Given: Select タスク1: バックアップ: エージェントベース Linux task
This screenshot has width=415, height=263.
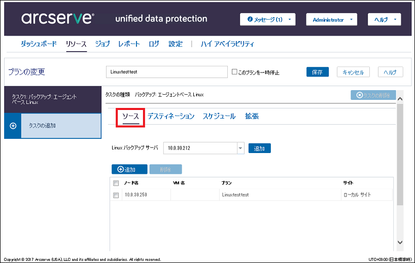Looking at the screenshot, I should [53, 99].
